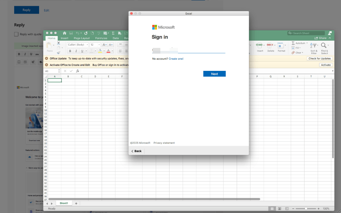Screen dimensions: 341x213
Task: Click the feedback person icon beside Search Sheet
Action: 330,33
